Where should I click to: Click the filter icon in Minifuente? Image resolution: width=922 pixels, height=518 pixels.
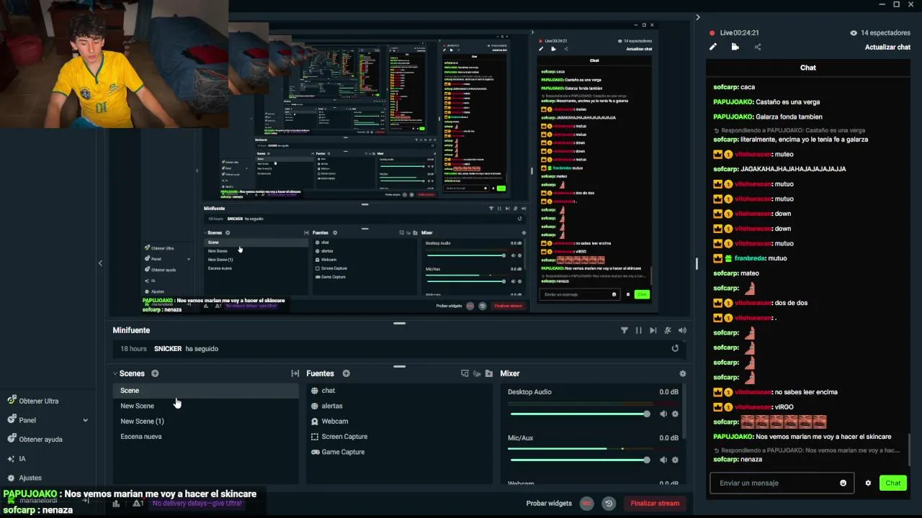[x=624, y=330]
